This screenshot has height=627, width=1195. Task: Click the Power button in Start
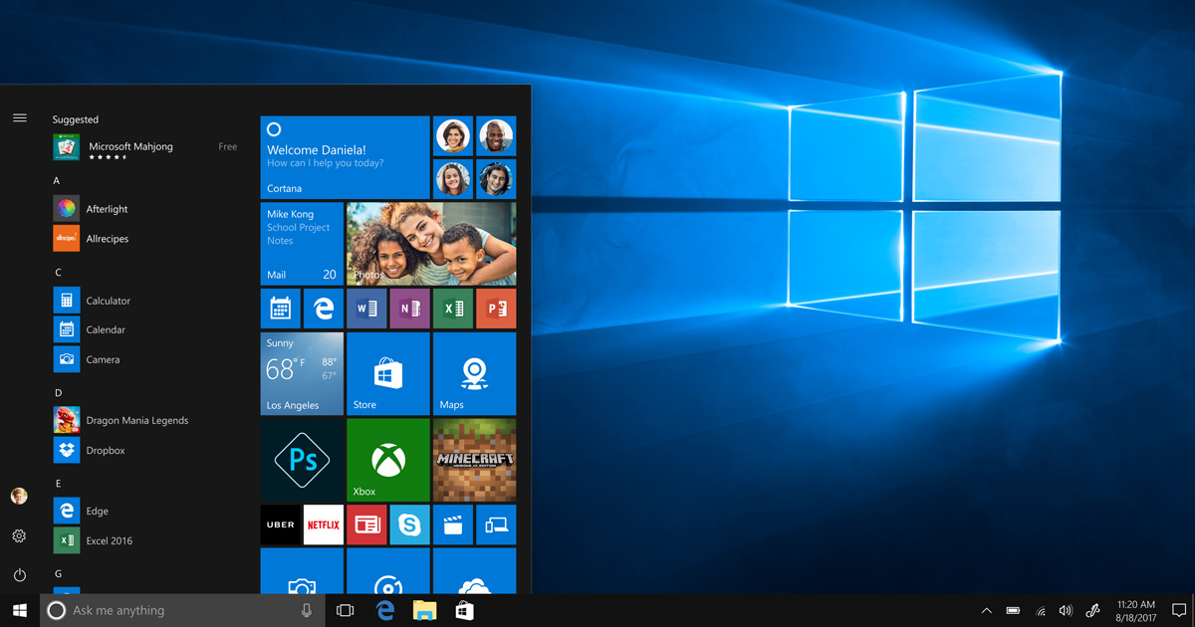pyautogui.click(x=19, y=575)
